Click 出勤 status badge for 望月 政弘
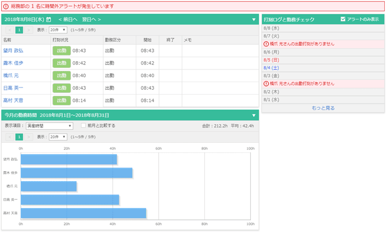387x232 pixels. point(61,50)
